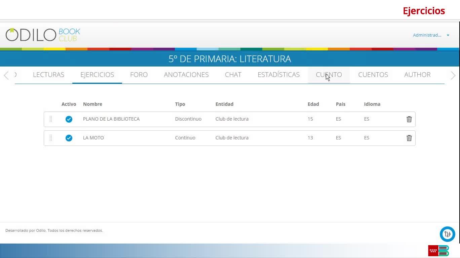This screenshot has width=460, height=258.
Task: Click the age value 15
Action: click(310, 119)
